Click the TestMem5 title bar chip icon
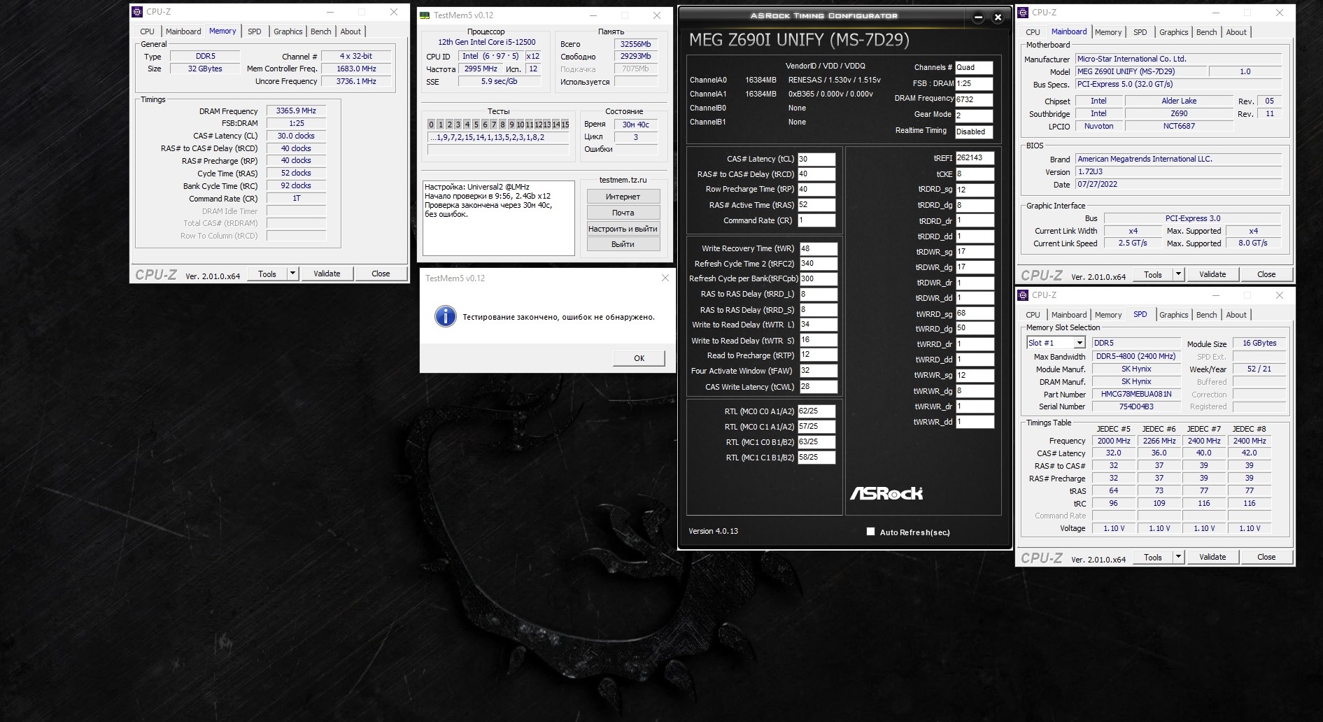The height and width of the screenshot is (722, 1323). tap(425, 15)
